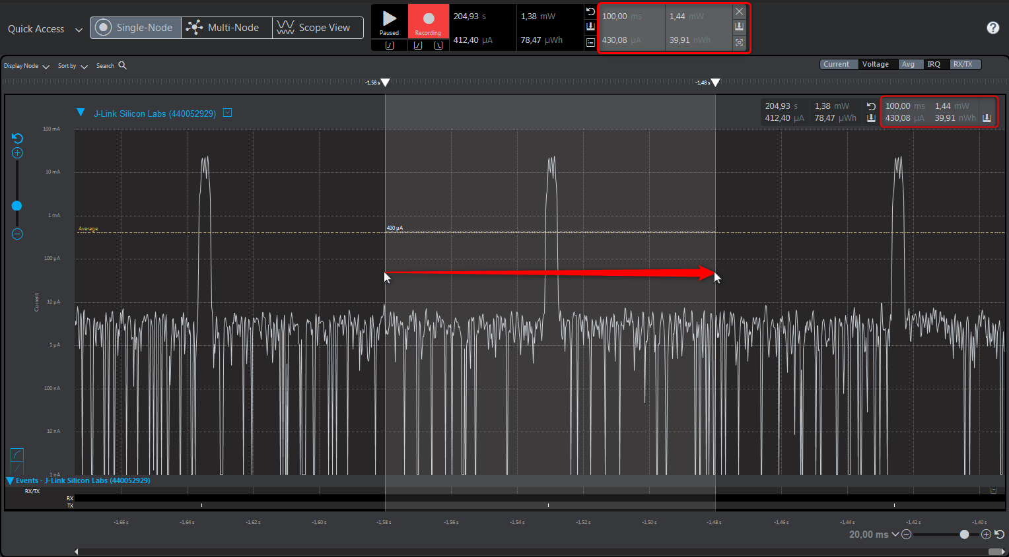Click the J-Link Silicon Labs device name
Image resolution: width=1009 pixels, height=557 pixels.
155,114
